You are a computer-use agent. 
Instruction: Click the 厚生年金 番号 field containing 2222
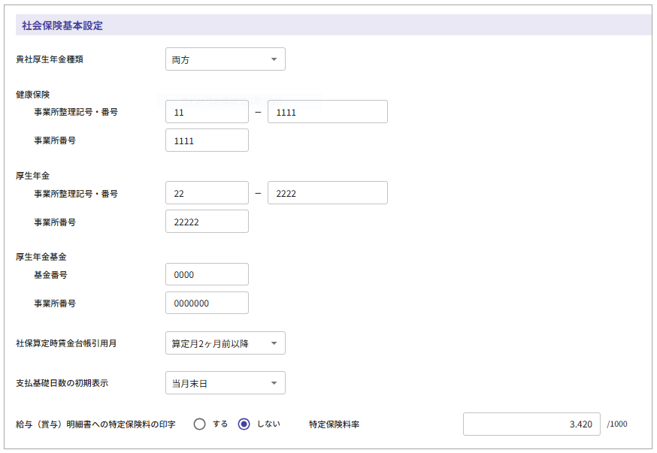point(327,193)
